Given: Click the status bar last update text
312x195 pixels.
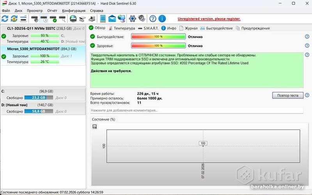Looking at the screenshot, I should [52, 192].
